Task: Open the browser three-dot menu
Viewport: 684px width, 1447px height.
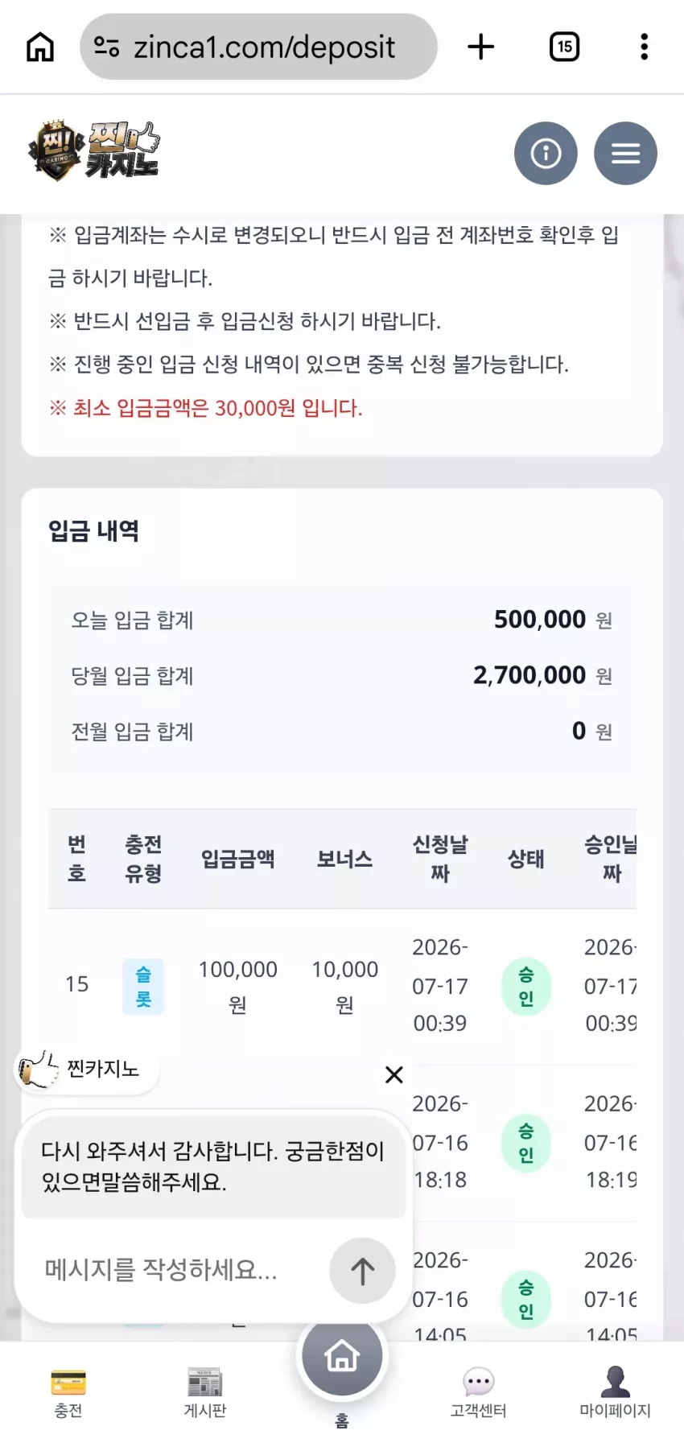Action: coord(644,47)
